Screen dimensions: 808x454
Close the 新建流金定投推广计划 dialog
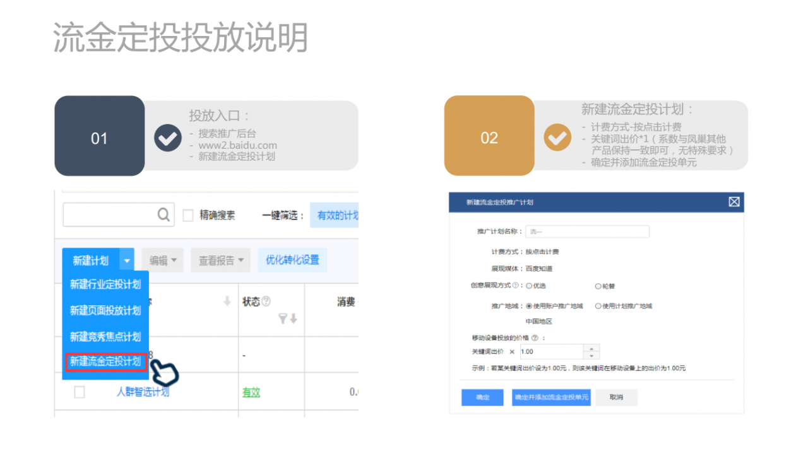(734, 202)
